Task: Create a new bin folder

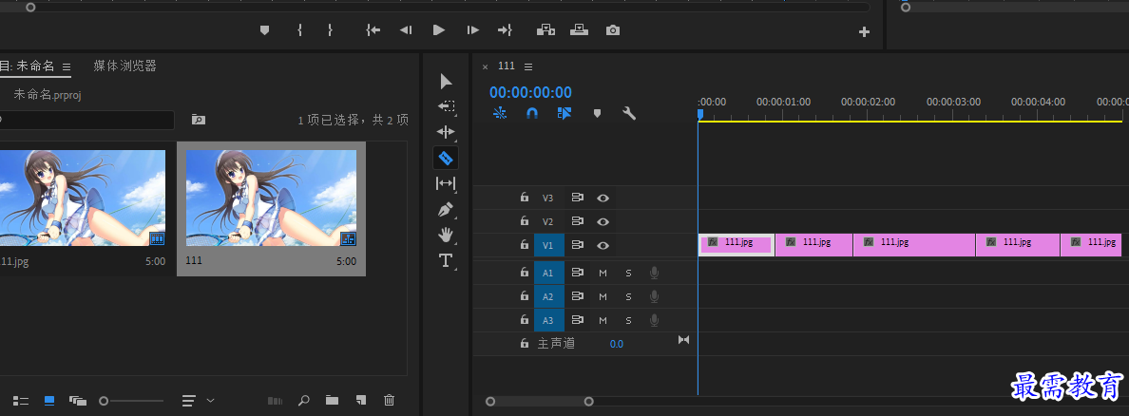Action: (x=332, y=400)
